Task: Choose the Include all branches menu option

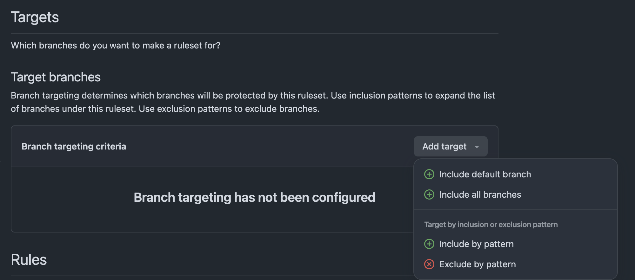Action: (x=480, y=194)
